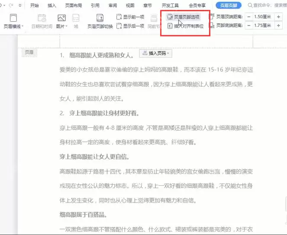Click the 页眉页脚选项 label

187,17
